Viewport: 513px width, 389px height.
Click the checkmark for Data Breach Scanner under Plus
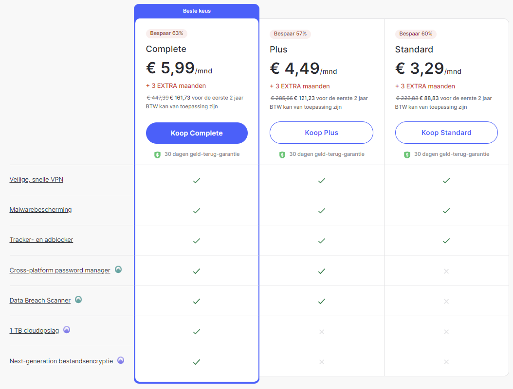pos(321,301)
